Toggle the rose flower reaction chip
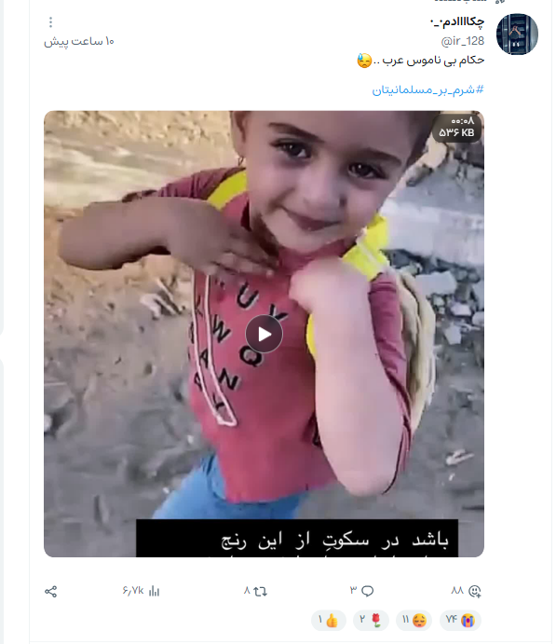This screenshot has width=556, height=644. (371, 621)
